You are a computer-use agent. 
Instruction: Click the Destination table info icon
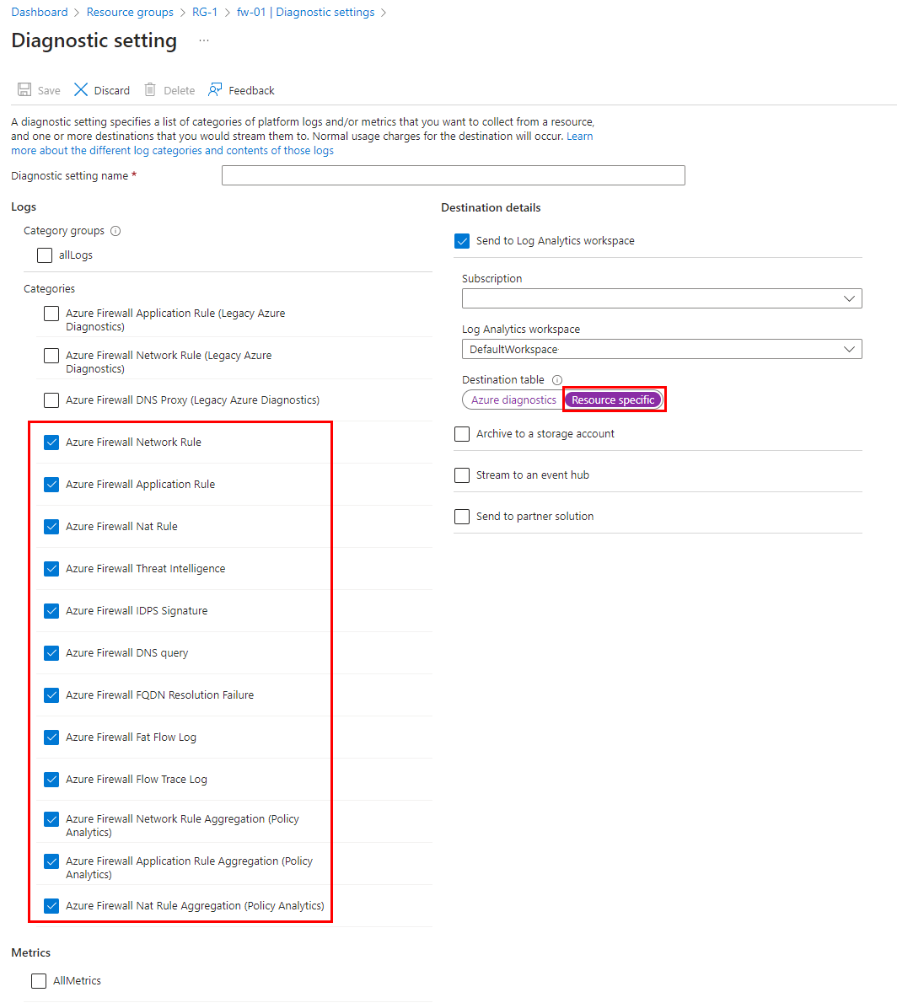pyautogui.click(x=557, y=379)
